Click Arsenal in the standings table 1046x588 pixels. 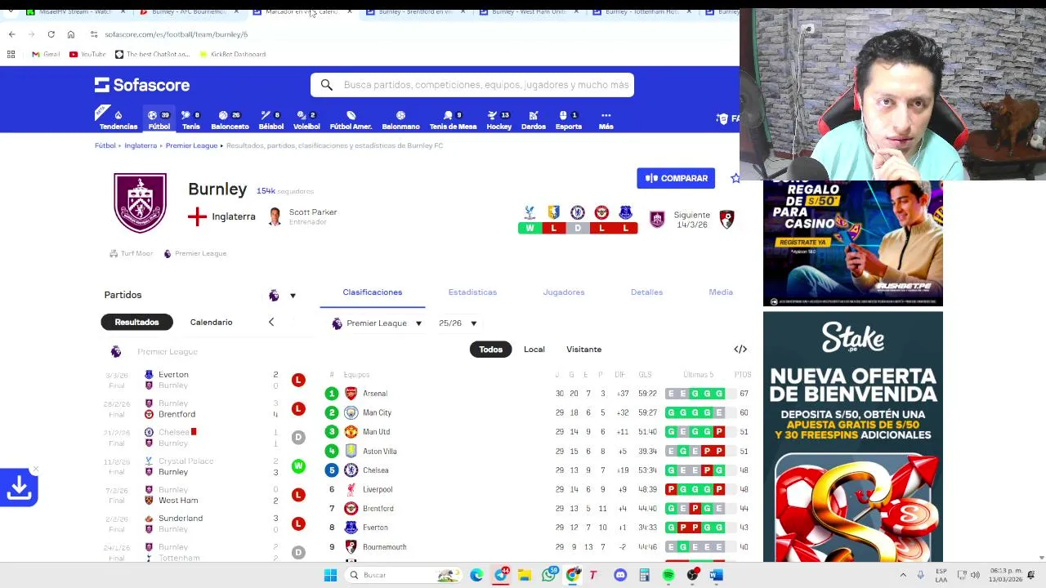375,394
